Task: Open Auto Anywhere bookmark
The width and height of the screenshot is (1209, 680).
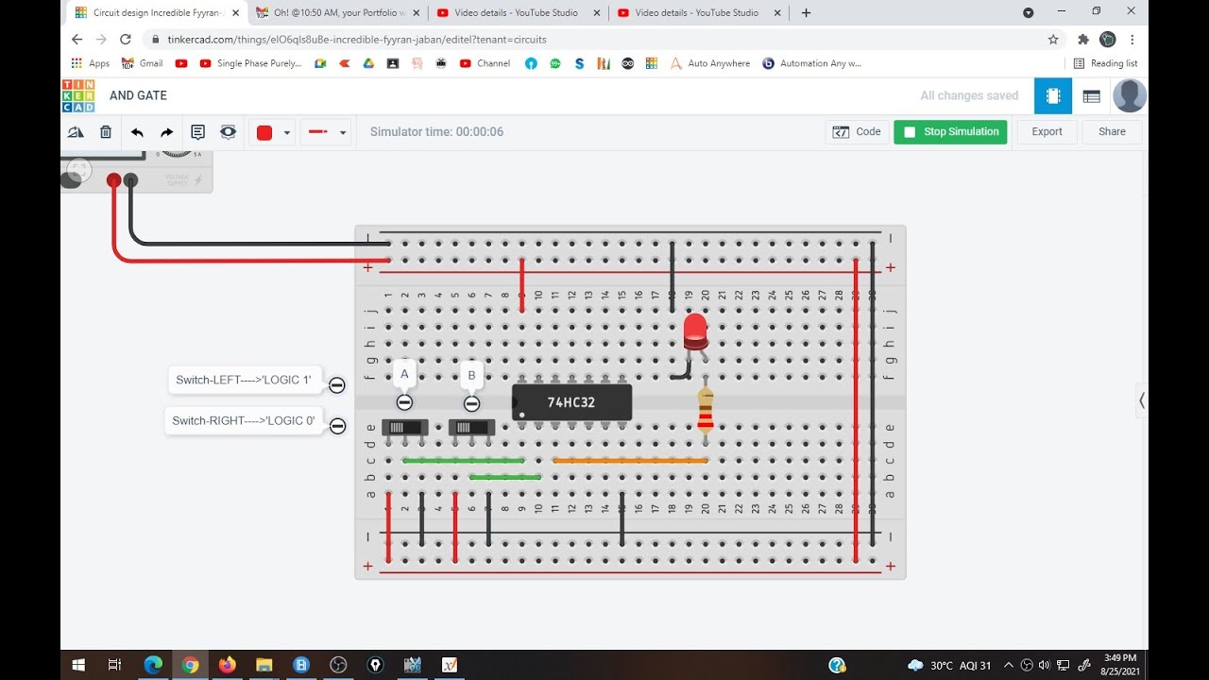Action: click(710, 63)
